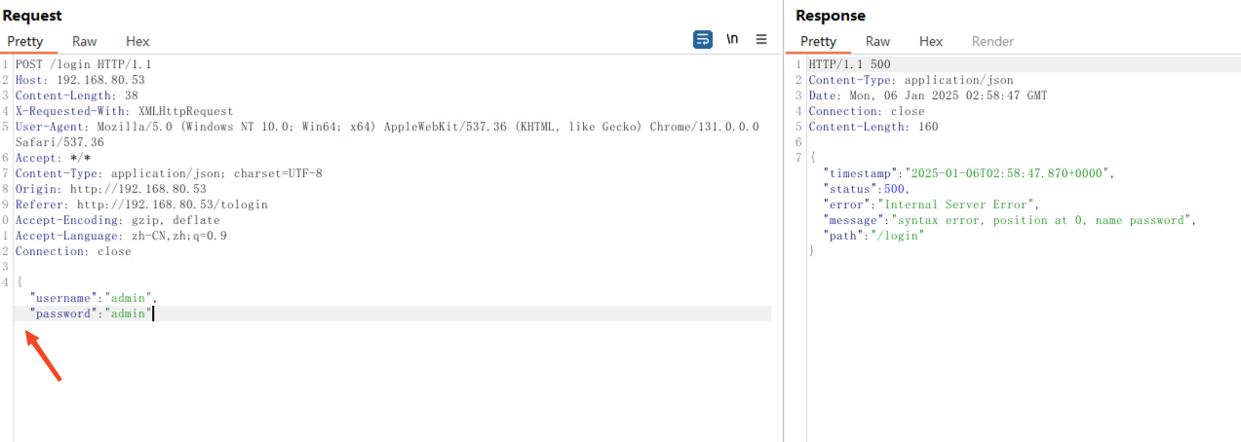Image resolution: width=1241 pixels, height=442 pixels.
Task: Open the Response Hex tab
Action: pyautogui.click(x=931, y=41)
